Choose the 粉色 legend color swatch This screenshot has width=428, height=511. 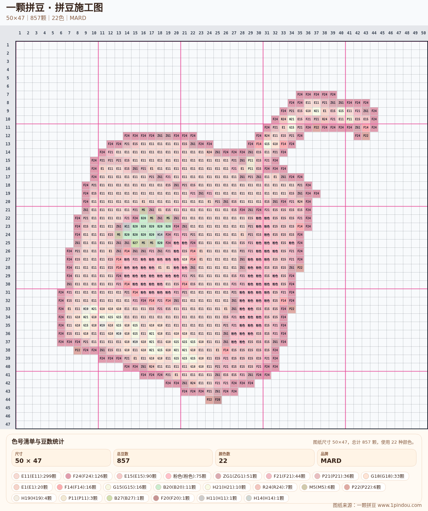168,476
